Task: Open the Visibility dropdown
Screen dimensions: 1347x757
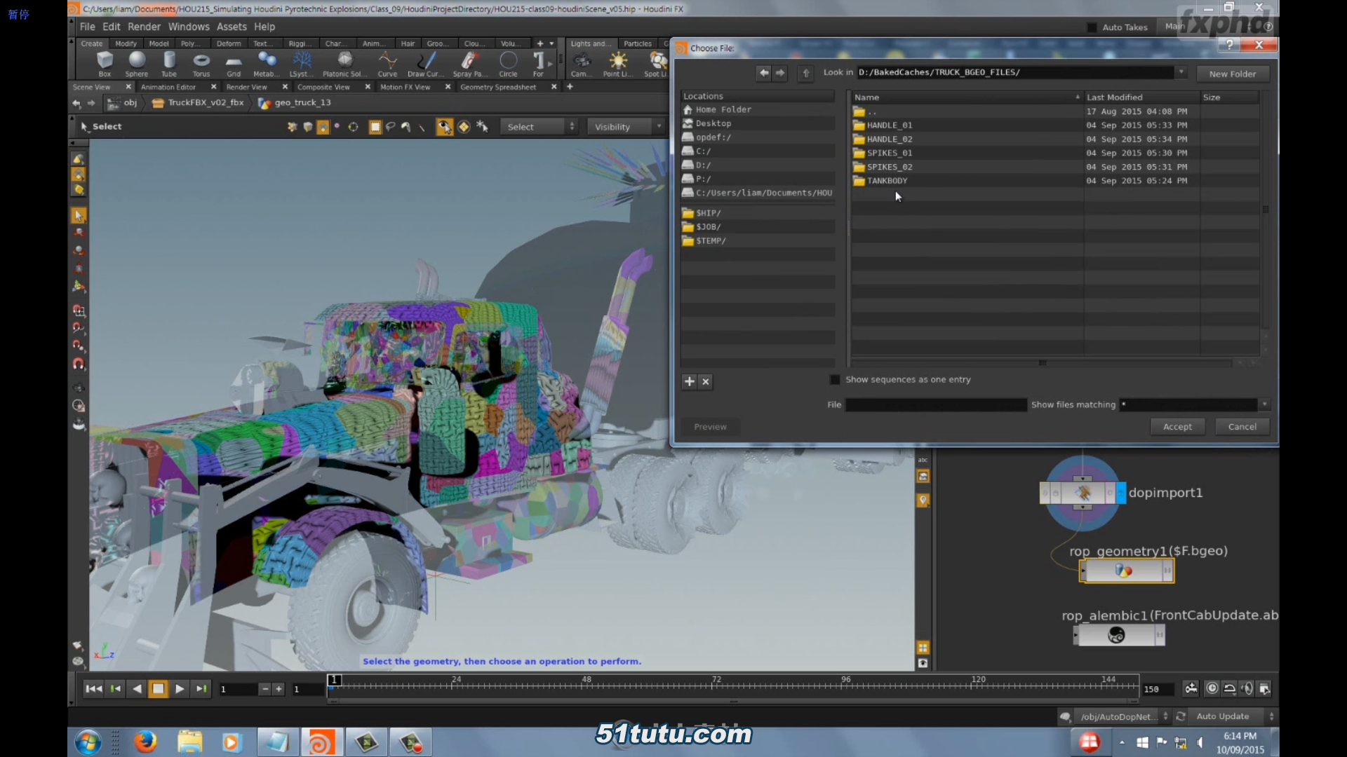Action: point(625,127)
